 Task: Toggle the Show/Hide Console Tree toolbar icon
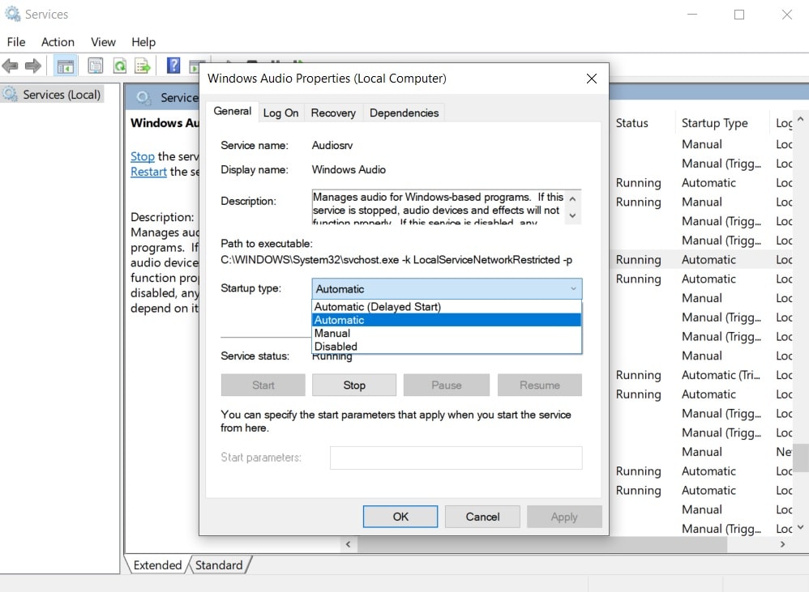click(x=65, y=66)
